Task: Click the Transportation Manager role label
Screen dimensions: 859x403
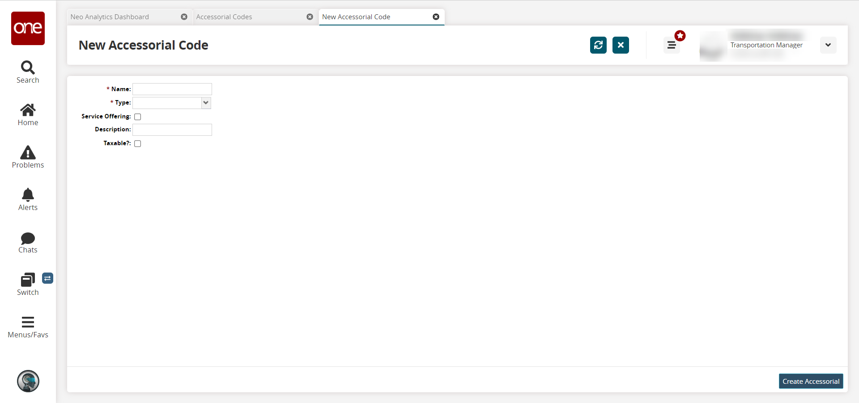Action: coord(766,45)
